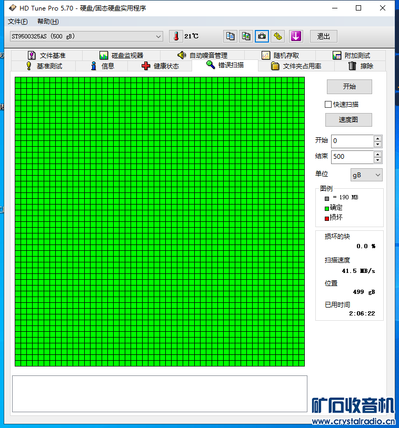The image size is (399, 428).
Task: Click the 开始 scan button
Action: (350, 87)
